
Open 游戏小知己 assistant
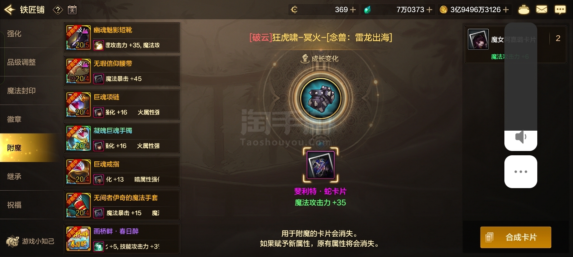31,241
